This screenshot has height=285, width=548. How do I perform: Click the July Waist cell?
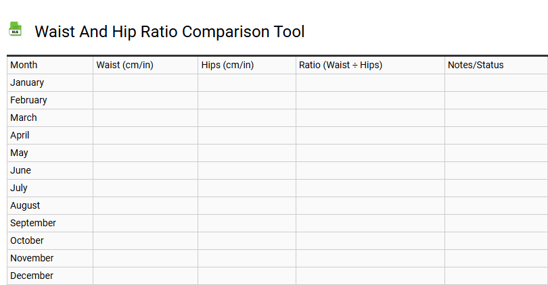pyautogui.click(x=145, y=188)
